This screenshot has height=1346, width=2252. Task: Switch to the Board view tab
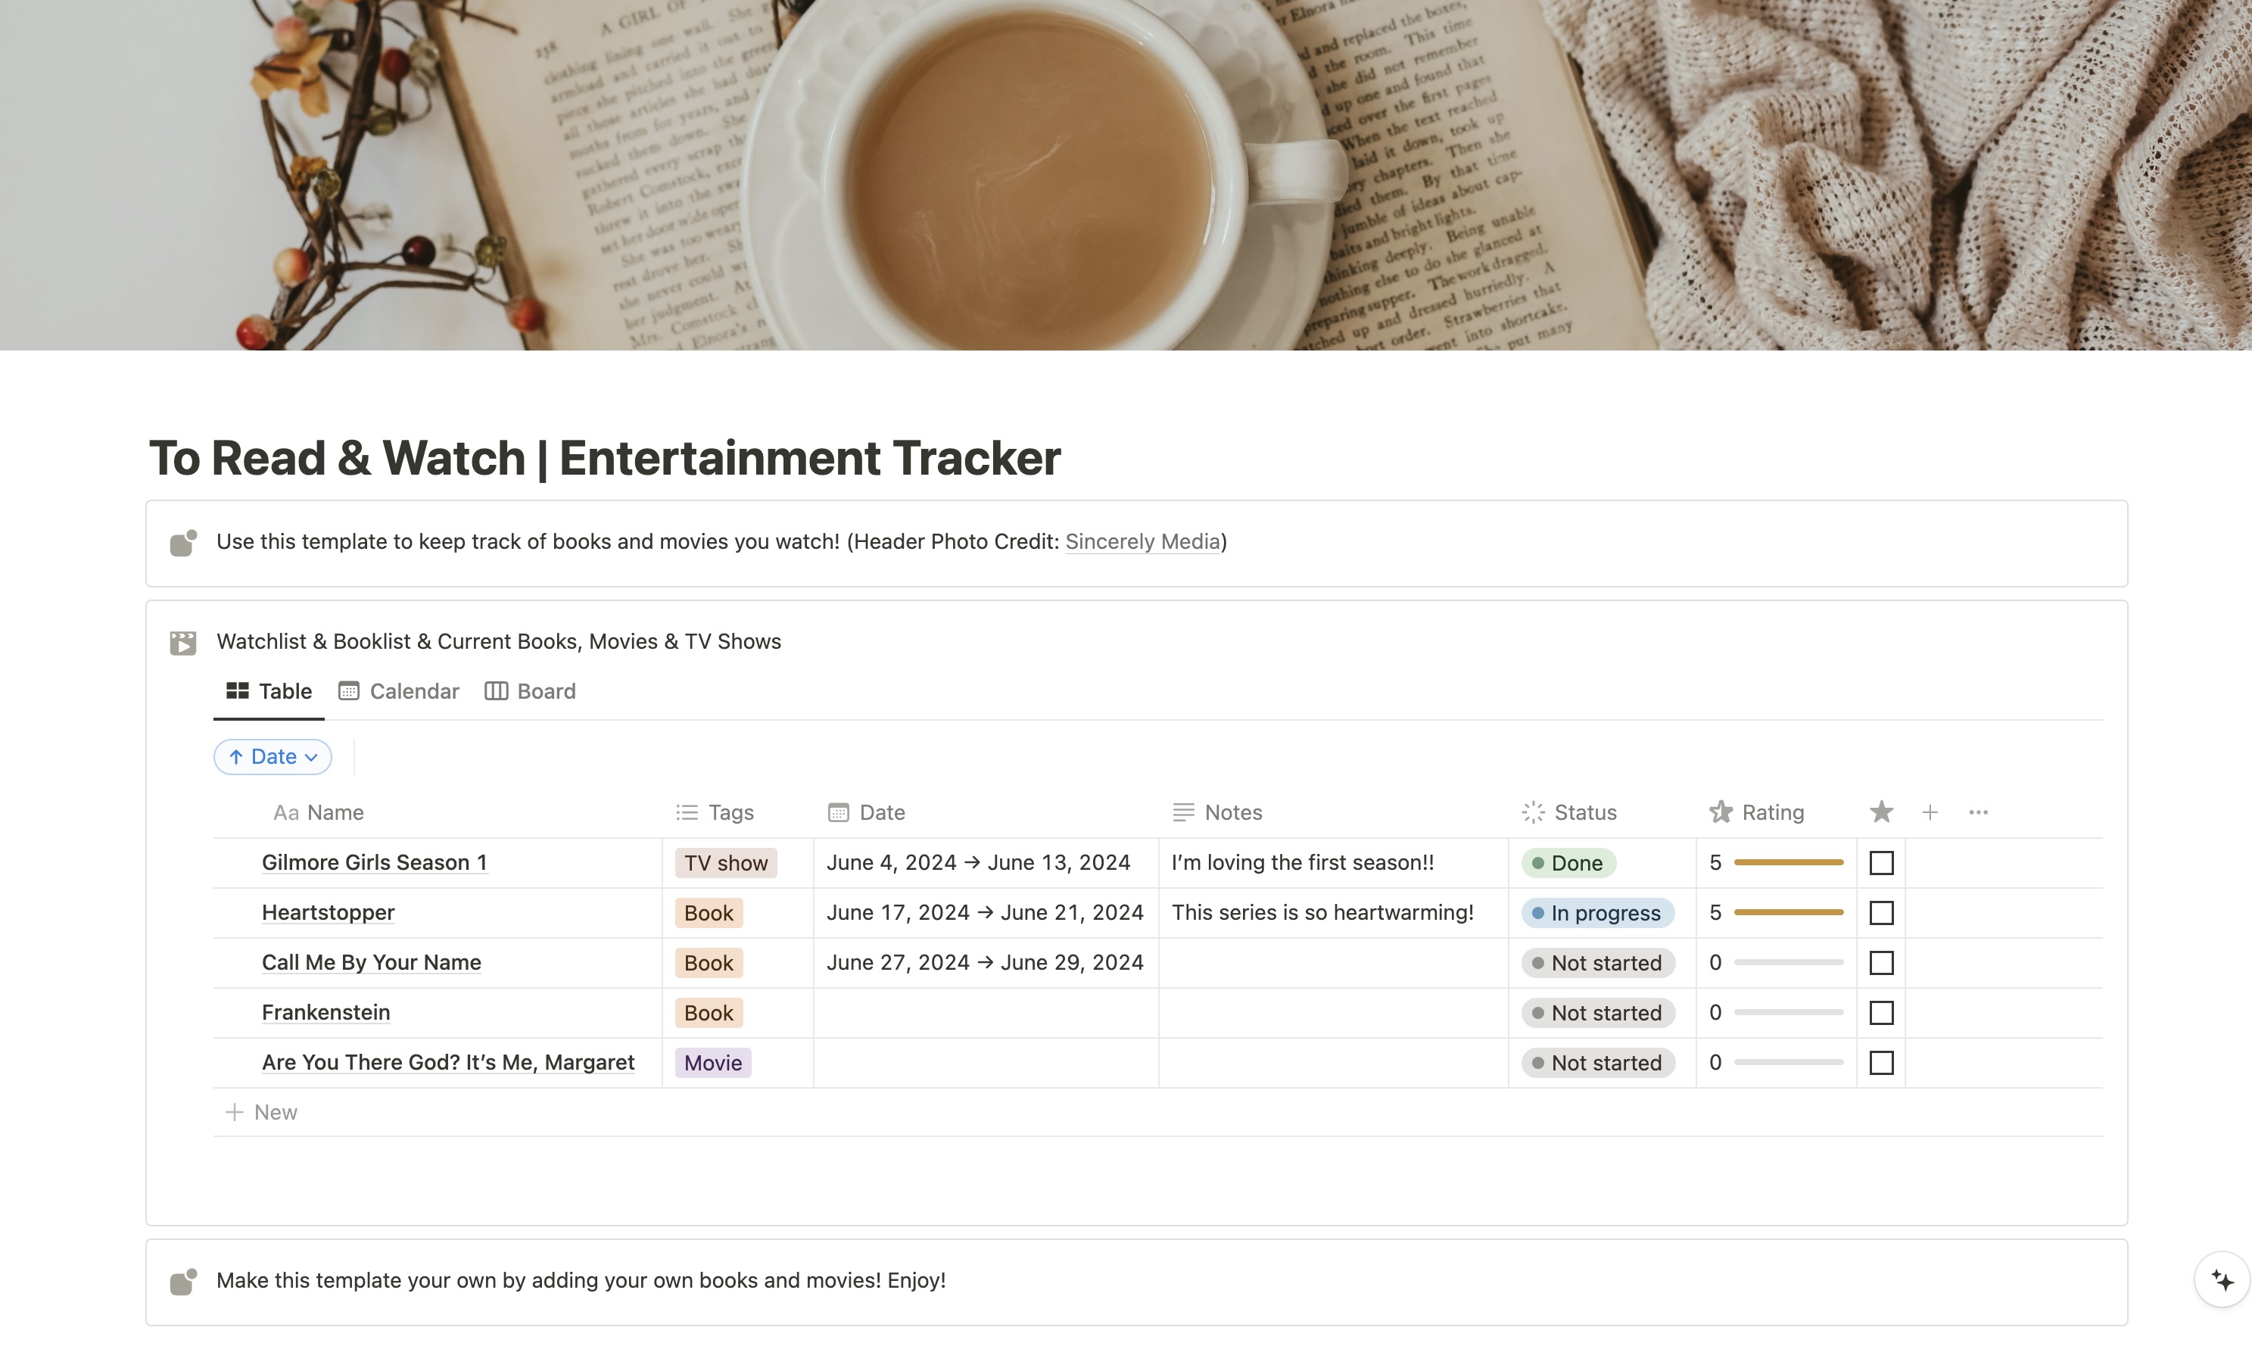coord(531,691)
